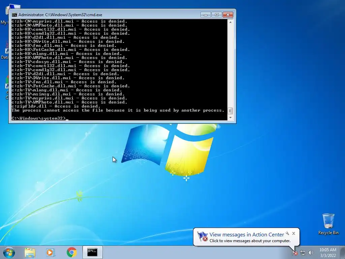Click the zh-CN\msprivs.dll.mui line

pyautogui.click(x=69, y=21)
